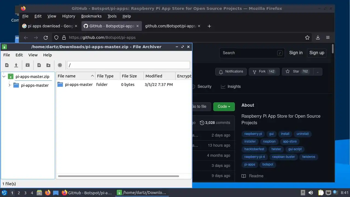Open File menu in File Archiver
The image size is (350, 197).
(7, 55)
